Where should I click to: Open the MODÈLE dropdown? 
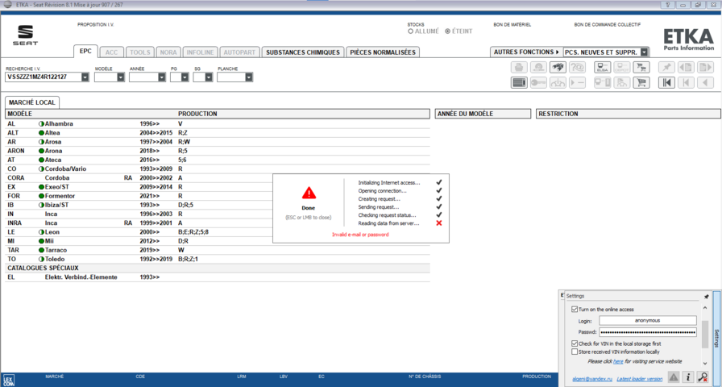121,77
